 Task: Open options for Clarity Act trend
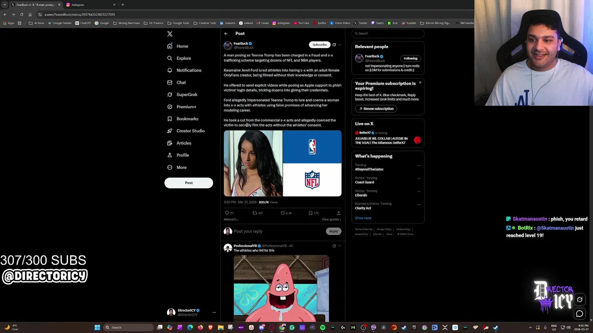click(x=419, y=204)
